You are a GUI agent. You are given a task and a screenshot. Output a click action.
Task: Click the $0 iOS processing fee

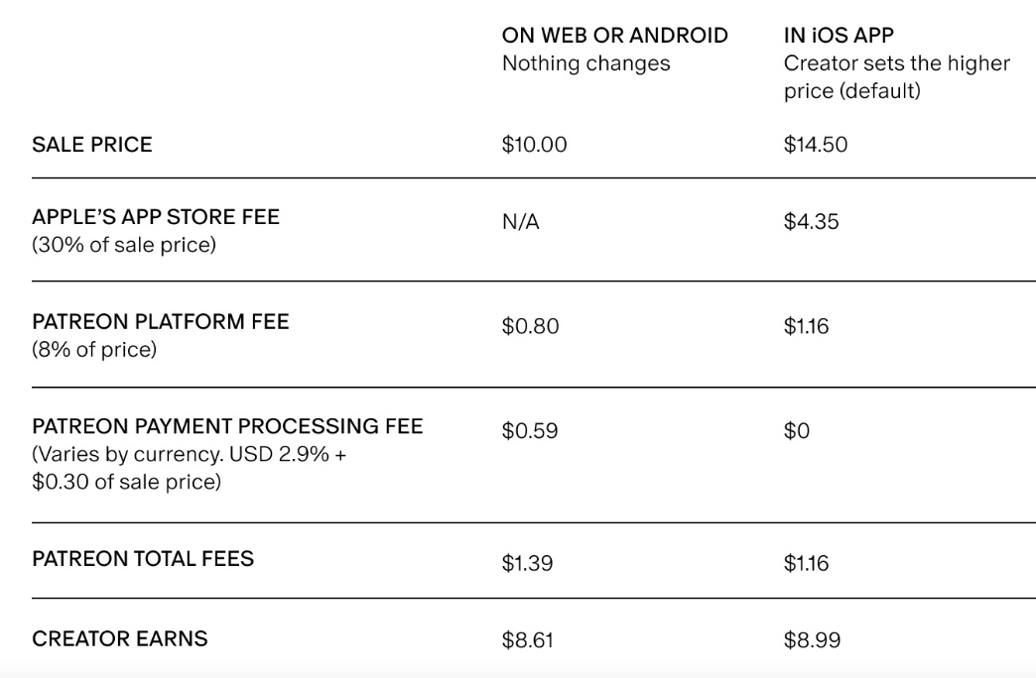click(796, 431)
